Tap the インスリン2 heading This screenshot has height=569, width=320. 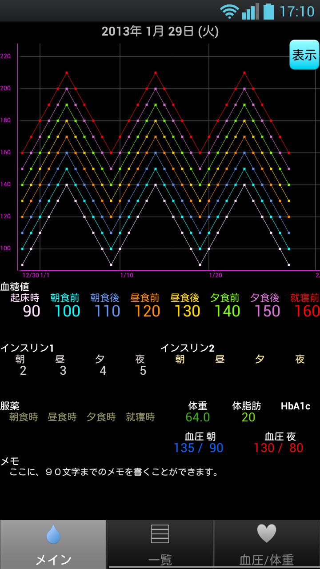tap(187, 348)
